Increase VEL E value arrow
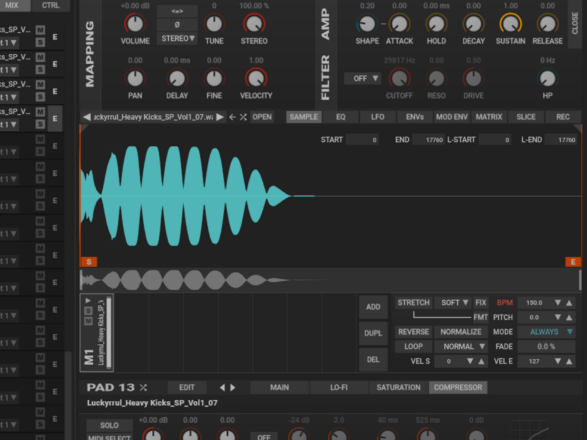Screen dimensions: 587x440 point(569,361)
